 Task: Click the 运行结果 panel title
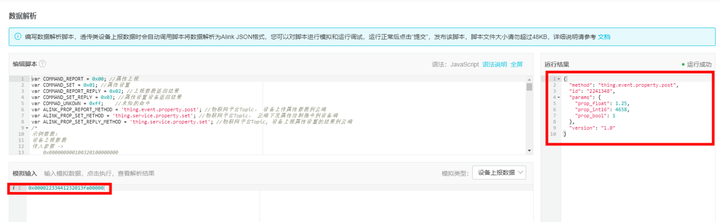(x=557, y=64)
